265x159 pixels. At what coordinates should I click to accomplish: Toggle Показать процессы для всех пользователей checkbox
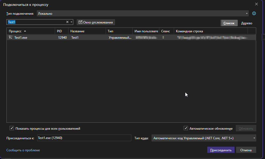tap(12, 128)
